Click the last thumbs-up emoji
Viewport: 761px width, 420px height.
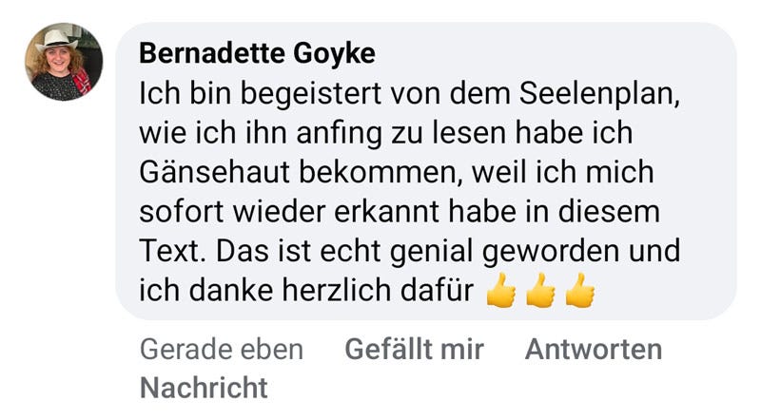pos(579,291)
